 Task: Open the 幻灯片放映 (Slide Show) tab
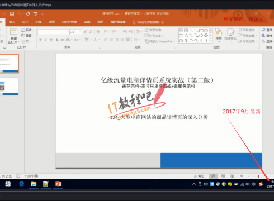pos(69,22)
